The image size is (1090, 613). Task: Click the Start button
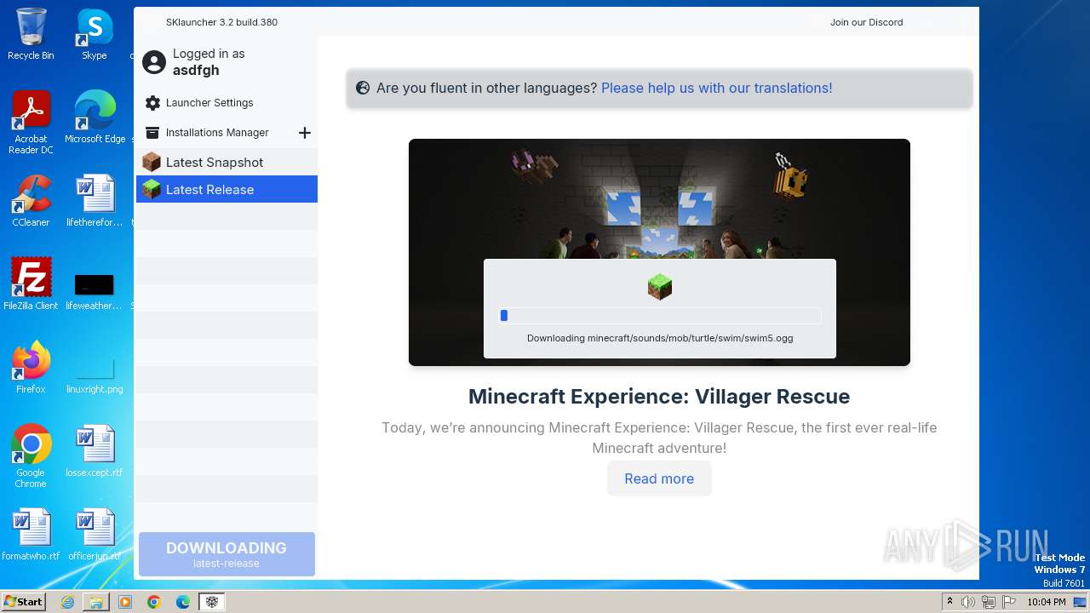[23, 602]
